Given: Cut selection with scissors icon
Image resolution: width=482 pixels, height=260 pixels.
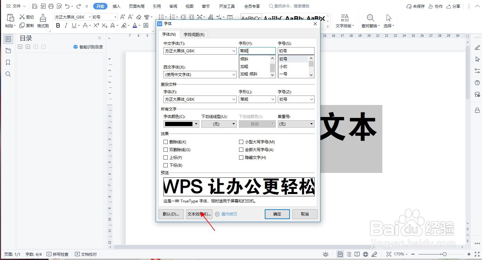Looking at the screenshot, I should point(26,17).
